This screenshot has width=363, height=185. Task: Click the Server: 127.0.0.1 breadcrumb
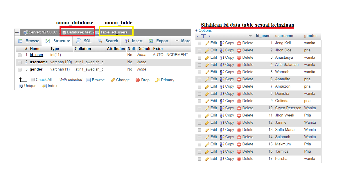click(x=41, y=32)
